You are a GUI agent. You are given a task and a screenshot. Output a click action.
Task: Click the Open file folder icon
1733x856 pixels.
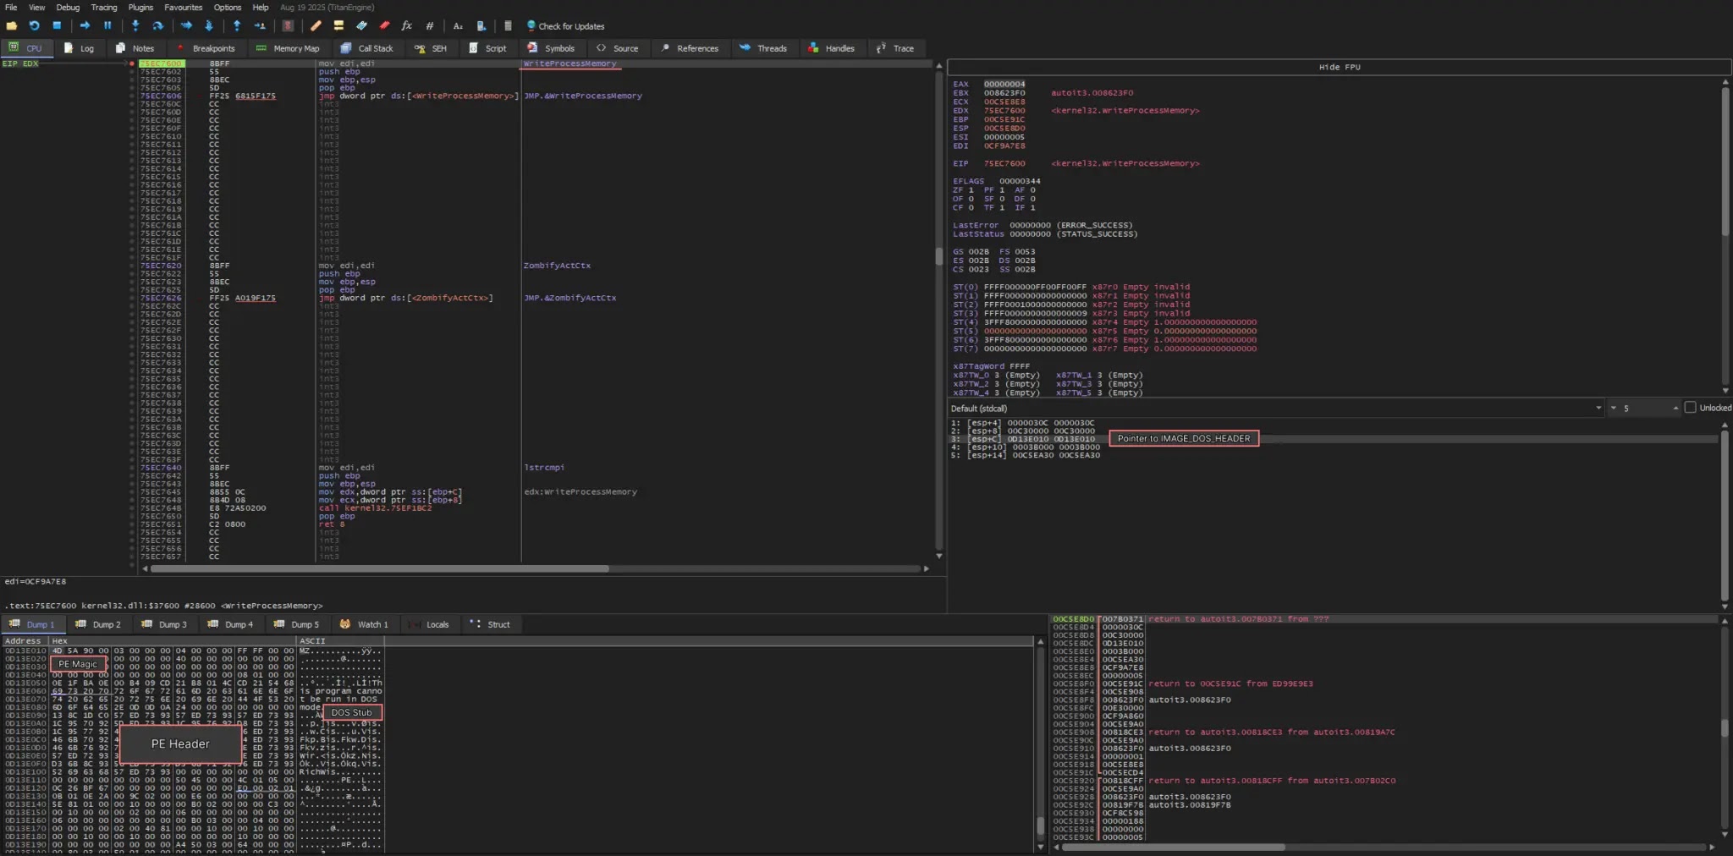pos(12,26)
